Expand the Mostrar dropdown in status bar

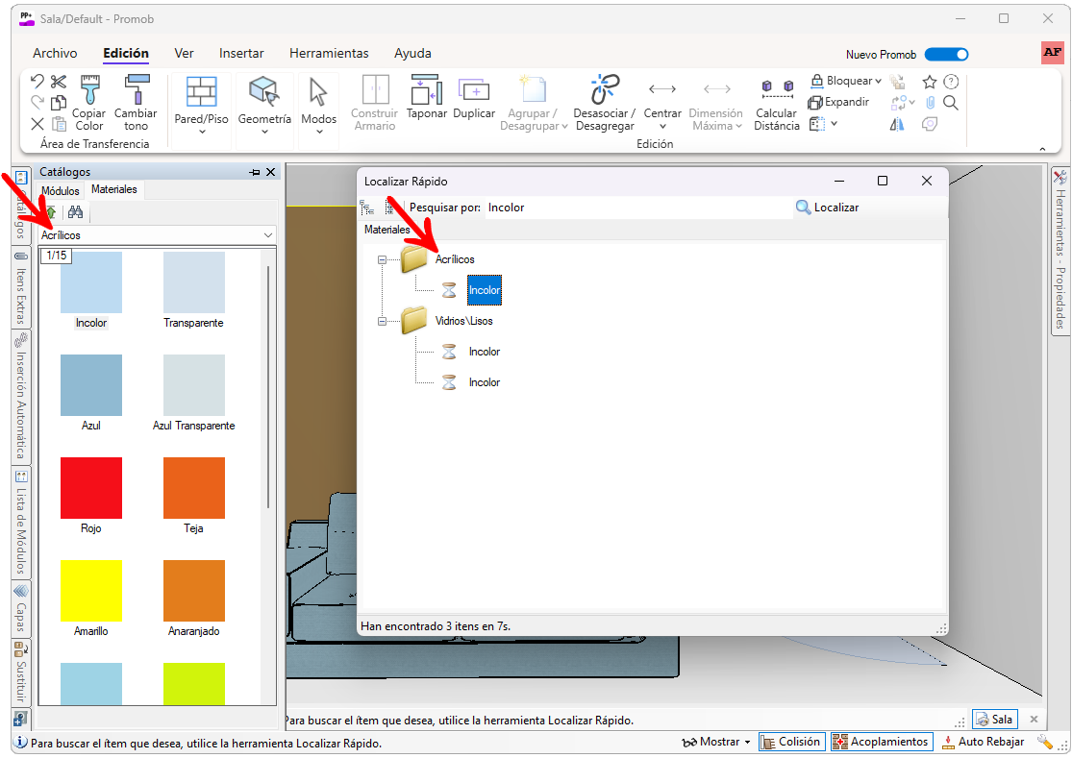(x=716, y=742)
